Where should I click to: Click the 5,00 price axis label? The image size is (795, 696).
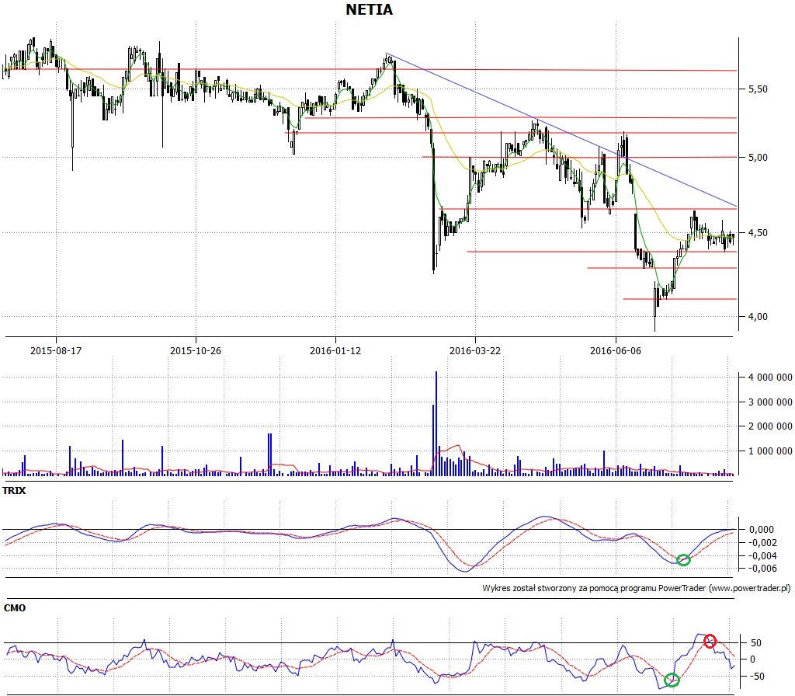click(x=758, y=157)
